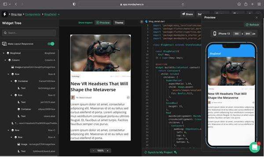The width and height of the screenshot is (264, 165).
Task: Click the zoom-in plus beside 100%
Action: tap(108, 150)
